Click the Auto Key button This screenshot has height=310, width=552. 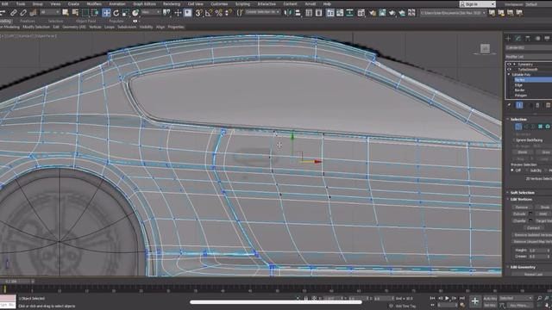[x=490, y=298]
